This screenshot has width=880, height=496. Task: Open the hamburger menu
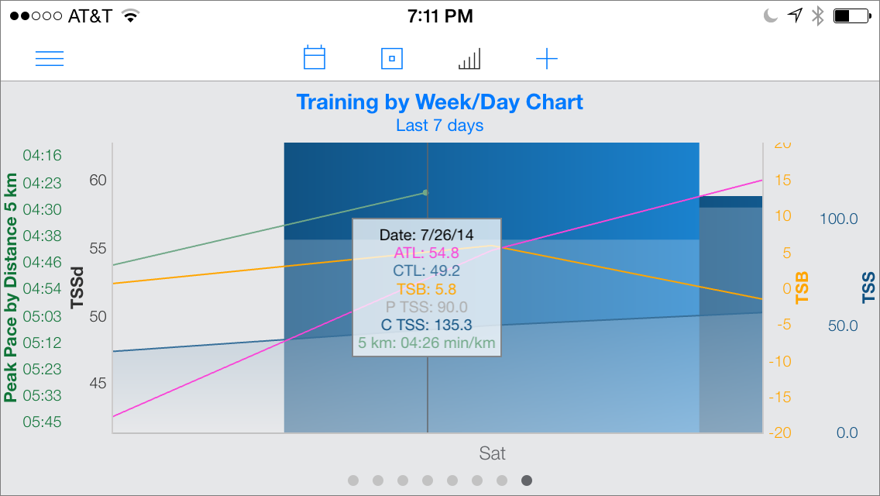click(50, 58)
